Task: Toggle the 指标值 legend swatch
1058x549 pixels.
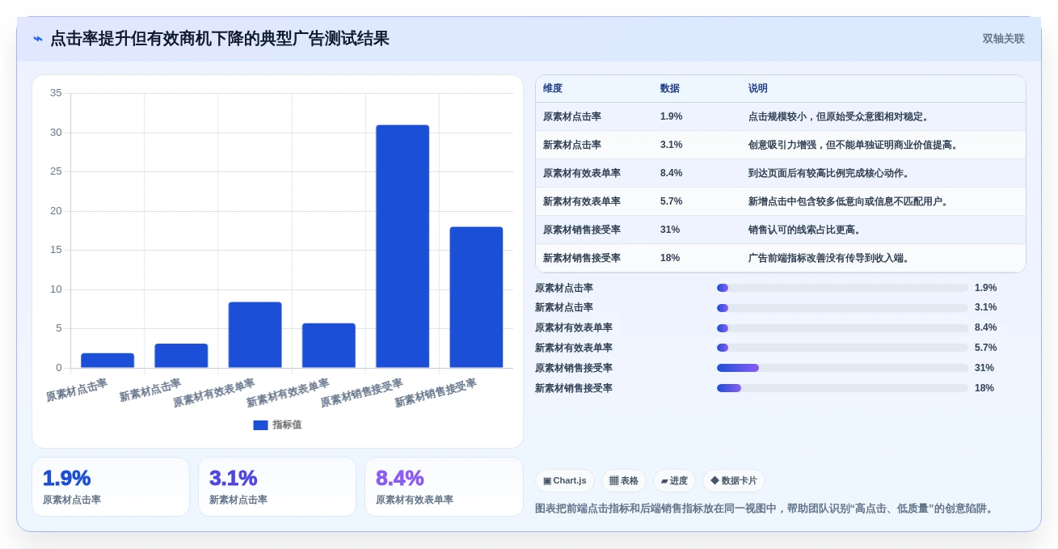Action: point(260,425)
